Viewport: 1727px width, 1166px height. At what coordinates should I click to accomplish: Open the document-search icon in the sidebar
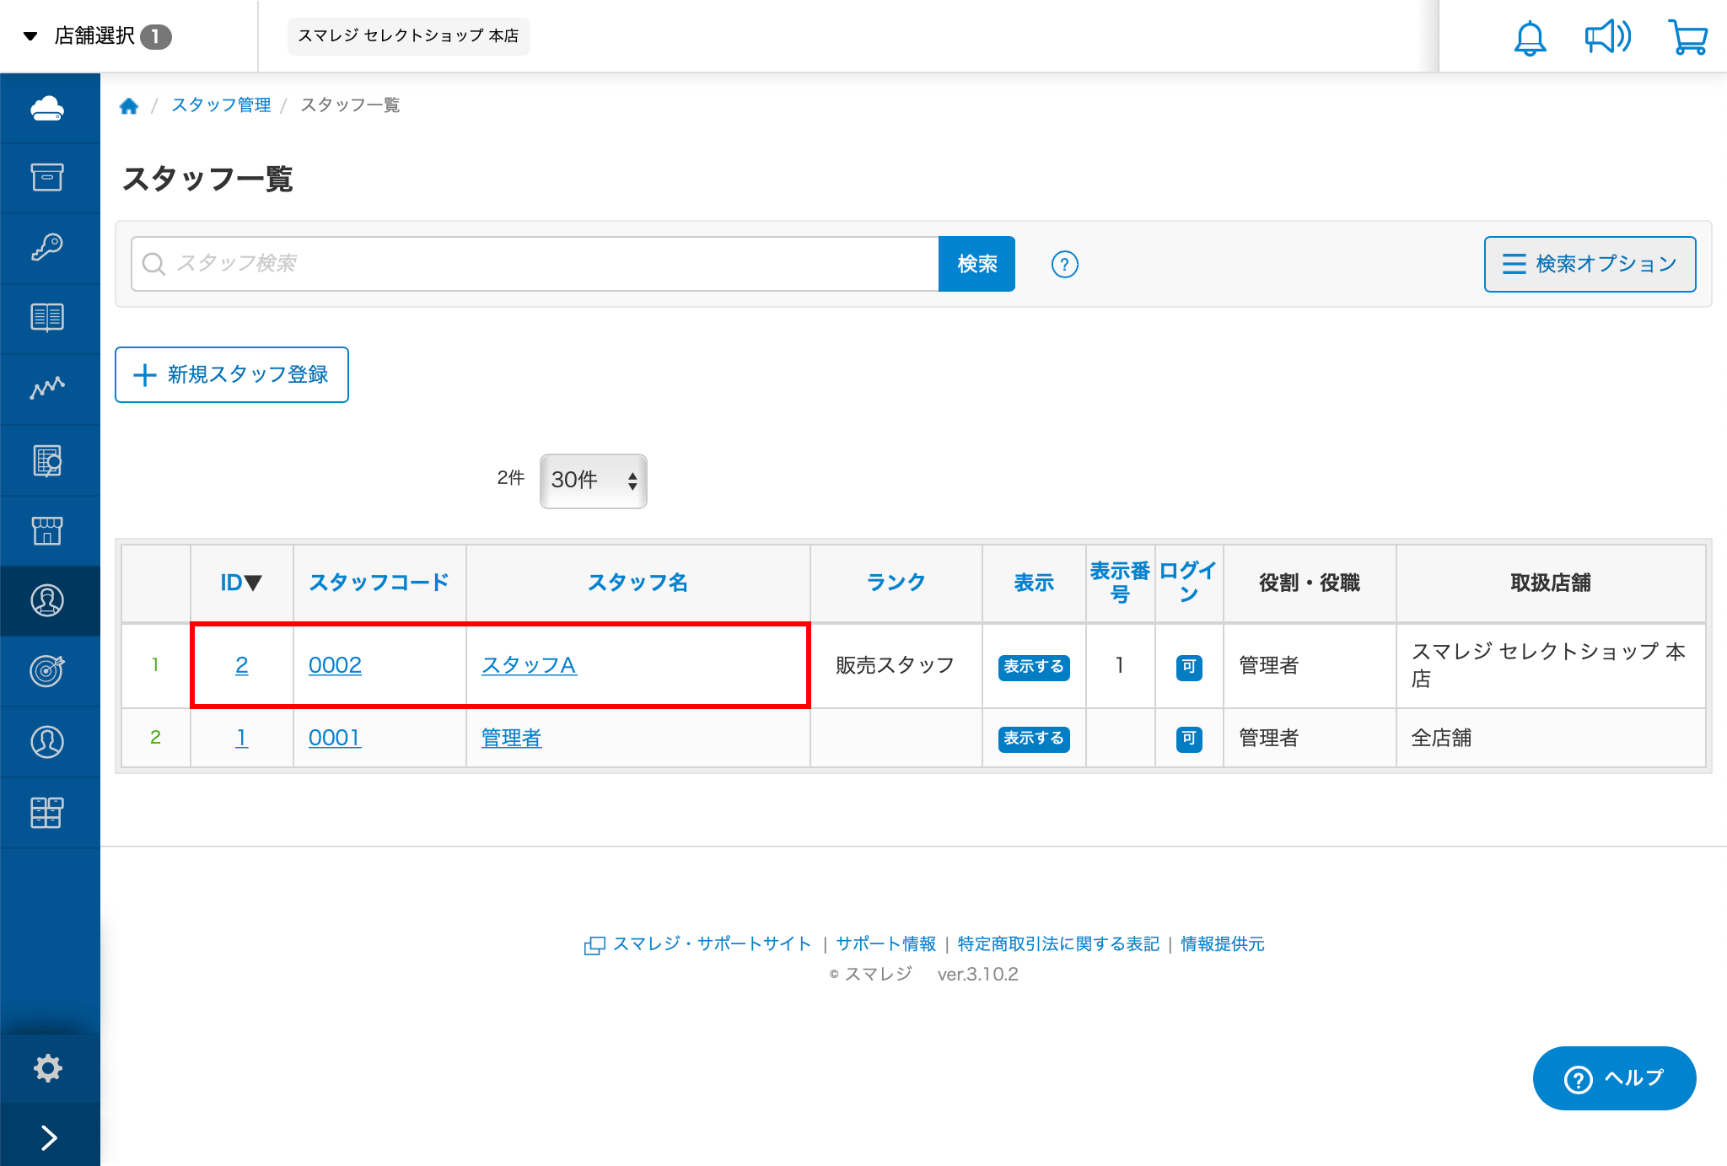47,460
